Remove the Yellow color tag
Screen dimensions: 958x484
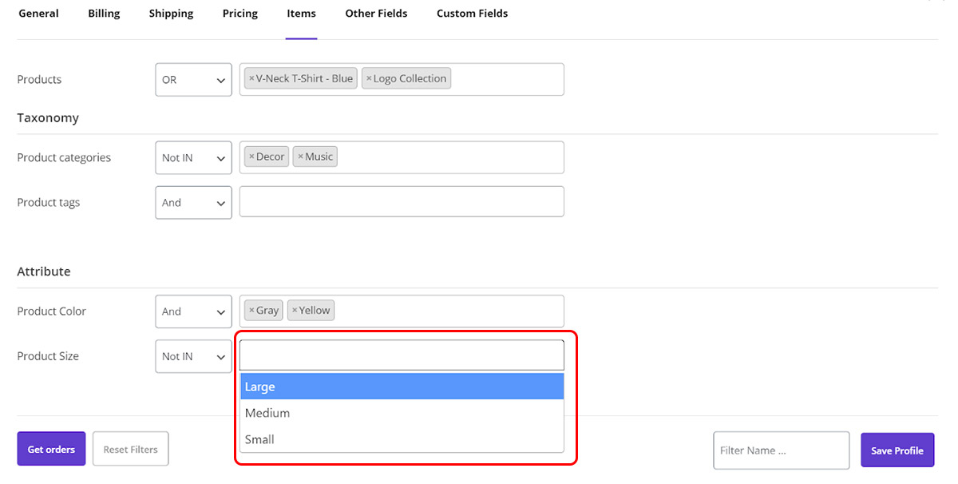point(295,311)
